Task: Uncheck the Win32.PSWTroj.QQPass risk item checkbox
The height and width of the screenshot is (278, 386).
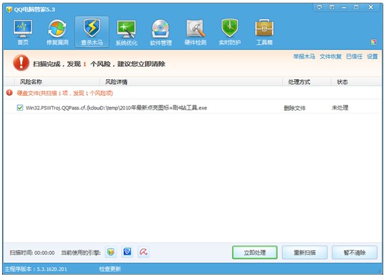Action: (20, 107)
